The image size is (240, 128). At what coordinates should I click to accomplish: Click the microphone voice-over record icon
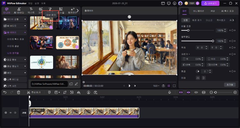(170, 92)
